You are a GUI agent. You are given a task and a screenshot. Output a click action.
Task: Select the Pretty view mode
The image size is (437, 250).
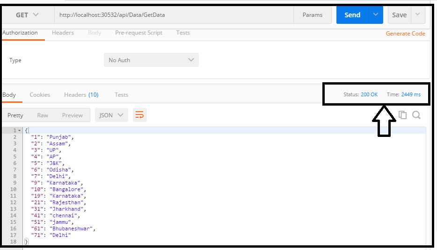(15, 115)
